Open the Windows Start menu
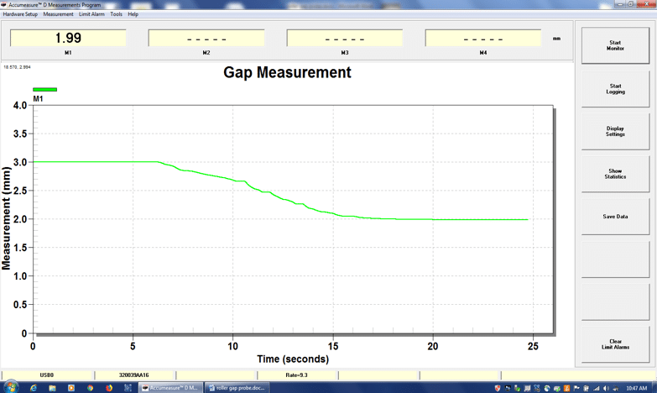 click(x=10, y=387)
